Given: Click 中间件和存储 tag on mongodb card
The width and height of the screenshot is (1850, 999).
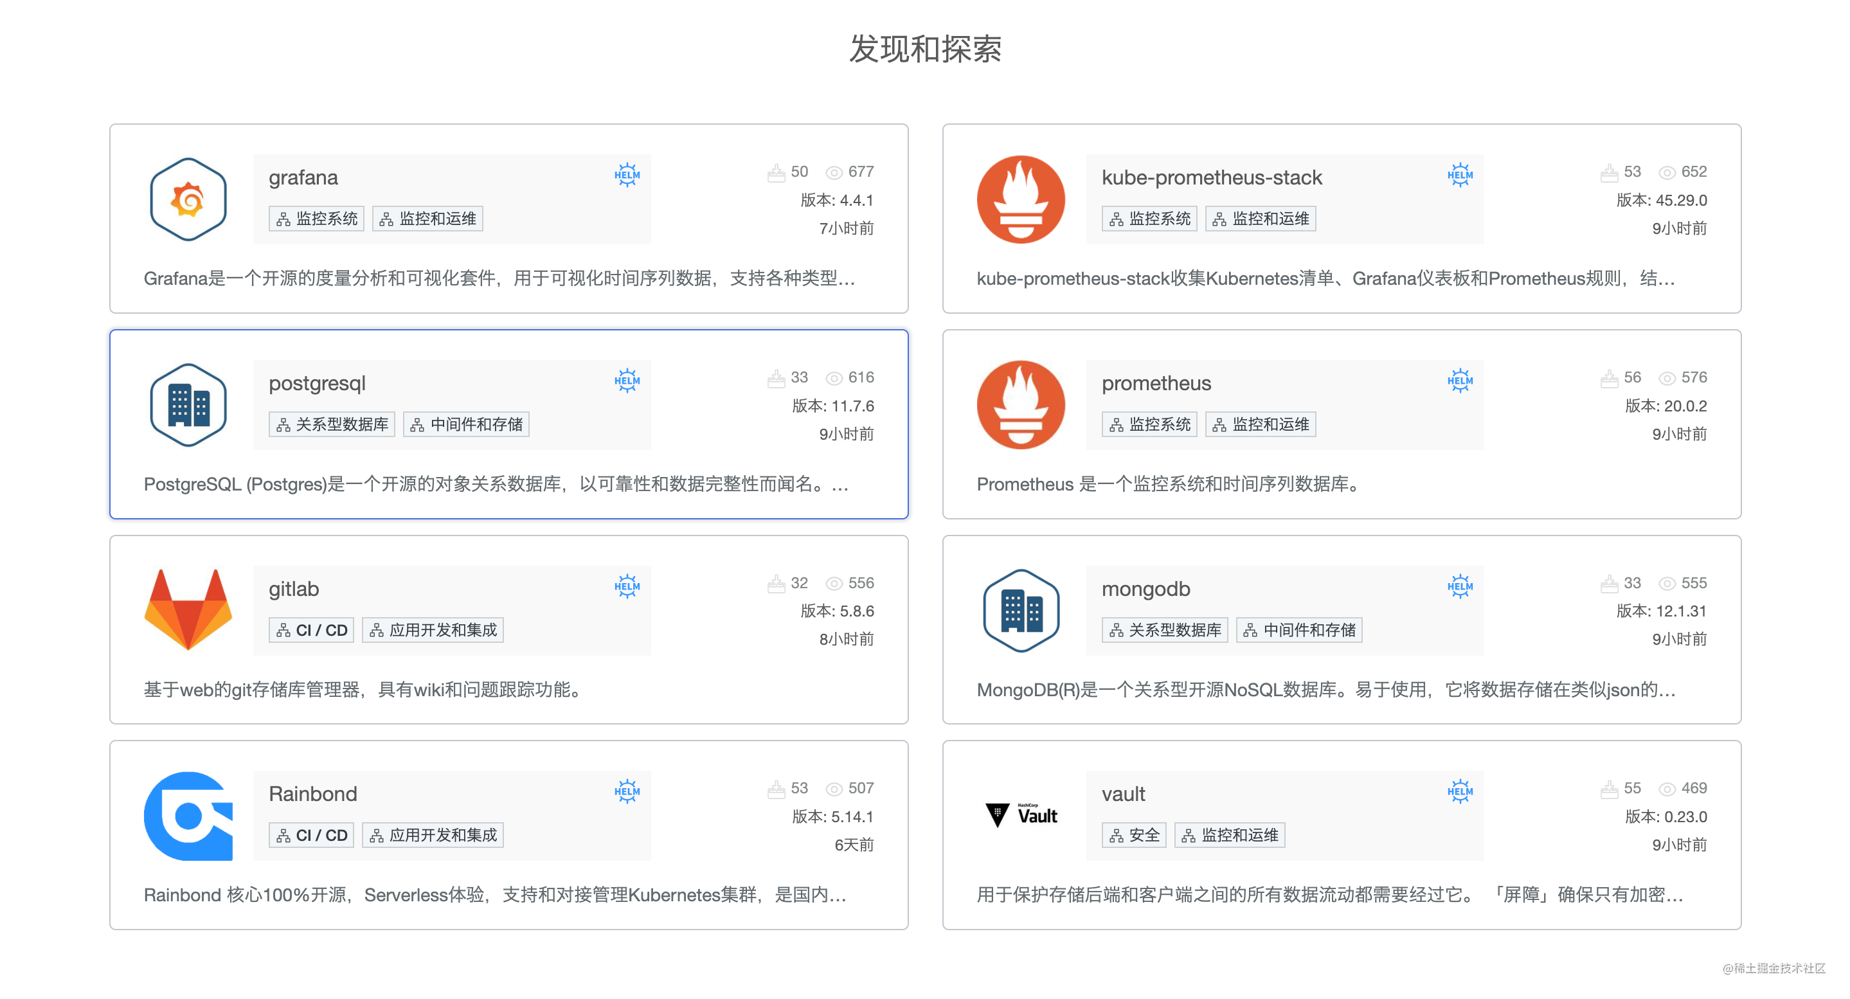Looking at the screenshot, I should click(1298, 630).
